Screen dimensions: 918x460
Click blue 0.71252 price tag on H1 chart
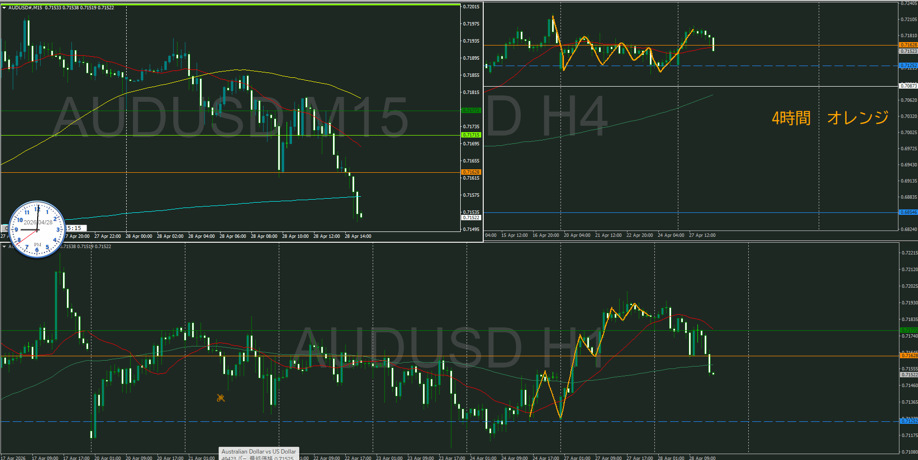(x=909, y=421)
